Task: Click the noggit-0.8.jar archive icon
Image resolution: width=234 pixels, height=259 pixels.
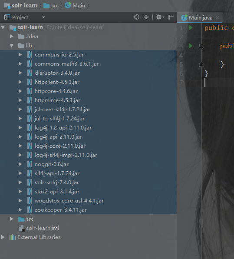Action: pyautogui.click(x=30, y=164)
